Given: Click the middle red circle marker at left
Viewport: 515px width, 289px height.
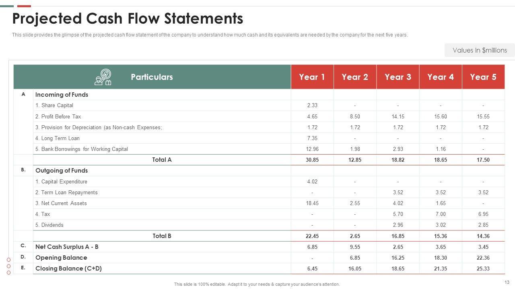Looking at the screenshot, I should (x=8, y=266).
